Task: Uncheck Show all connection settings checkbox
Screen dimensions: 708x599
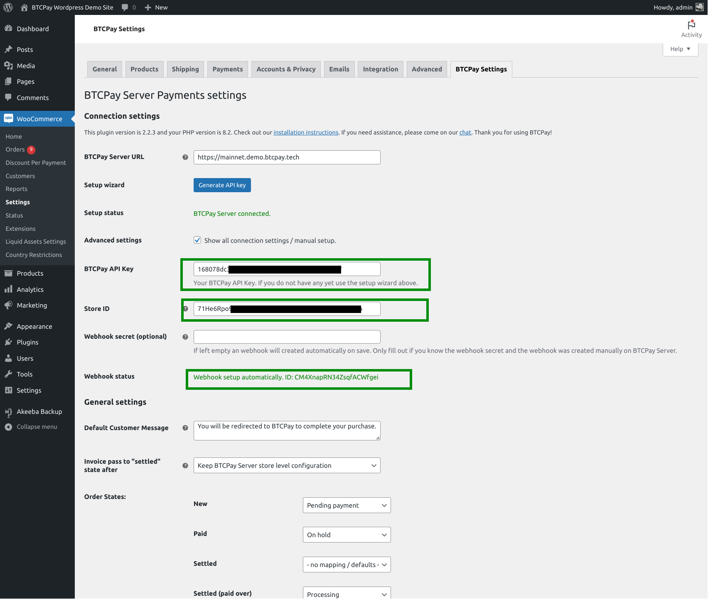Action: pos(197,240)
